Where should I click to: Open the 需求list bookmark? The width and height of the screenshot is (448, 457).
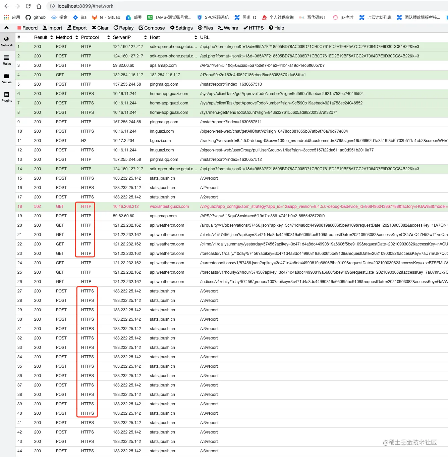[245, 17]
